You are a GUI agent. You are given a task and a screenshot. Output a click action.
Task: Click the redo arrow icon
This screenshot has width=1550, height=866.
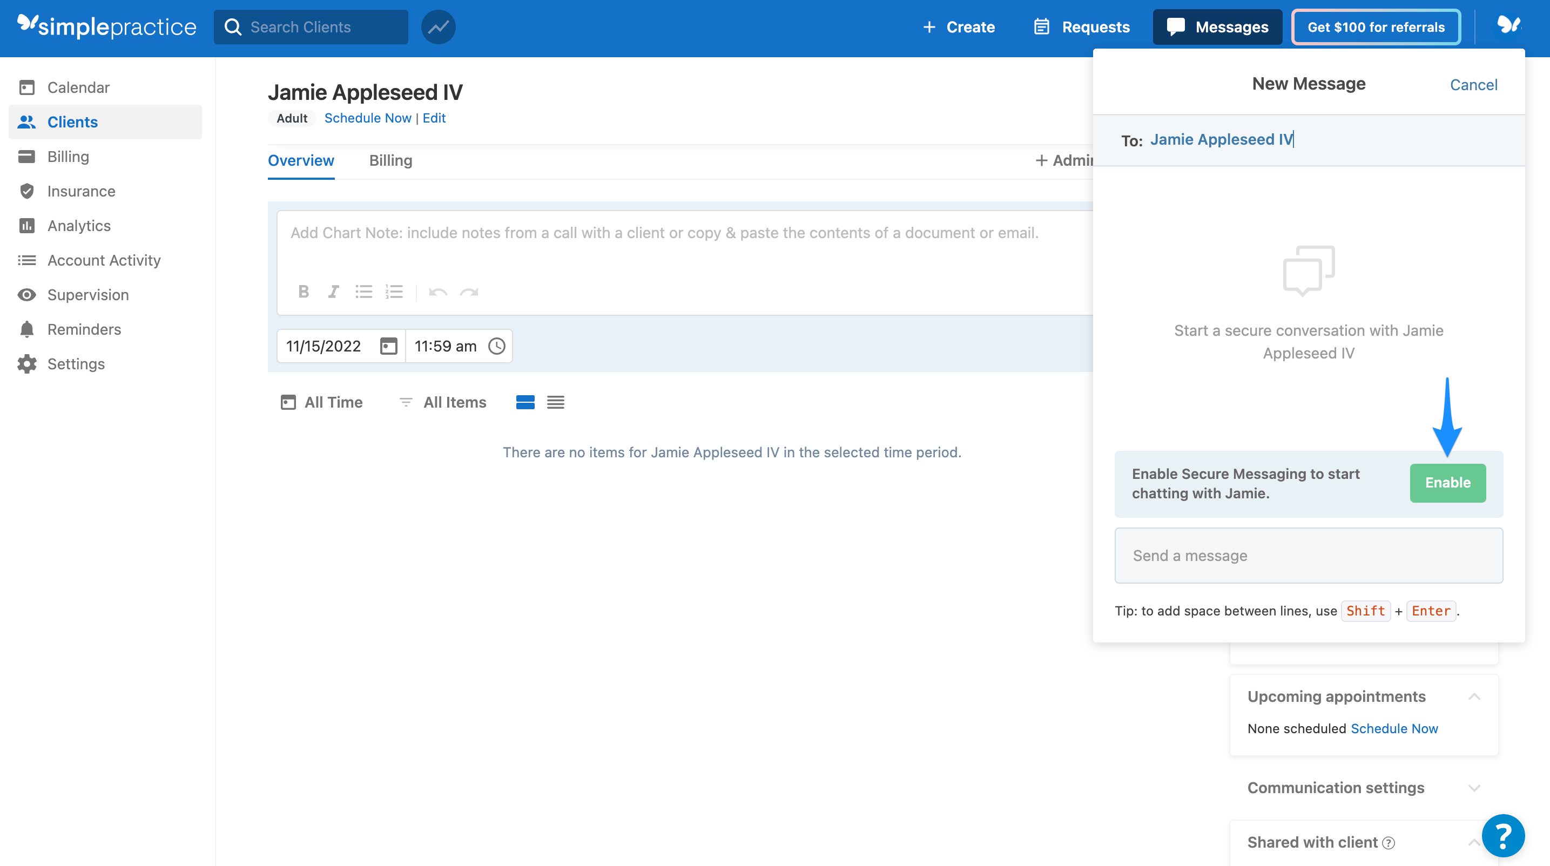coord(469,292)
